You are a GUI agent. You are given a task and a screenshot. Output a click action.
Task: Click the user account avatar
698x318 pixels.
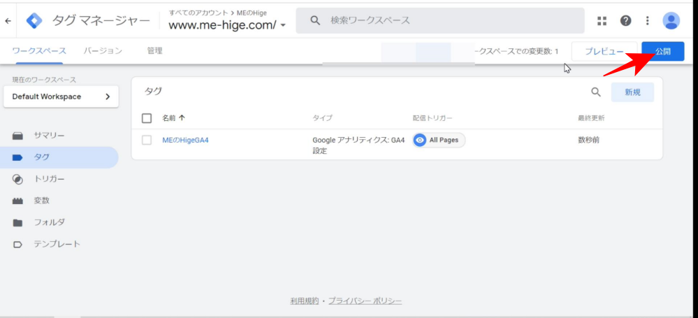671,20
